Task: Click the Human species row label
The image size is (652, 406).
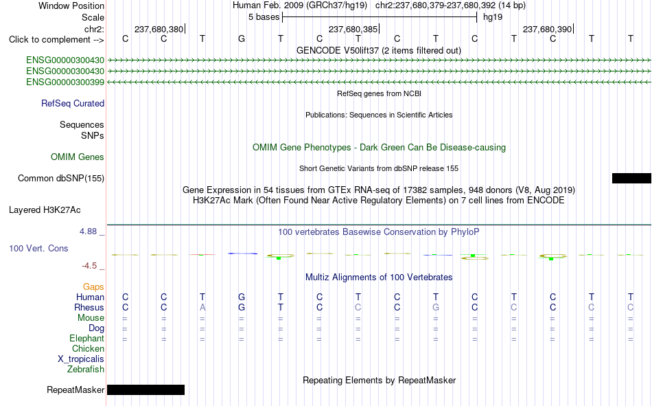Action: [90, 297]
